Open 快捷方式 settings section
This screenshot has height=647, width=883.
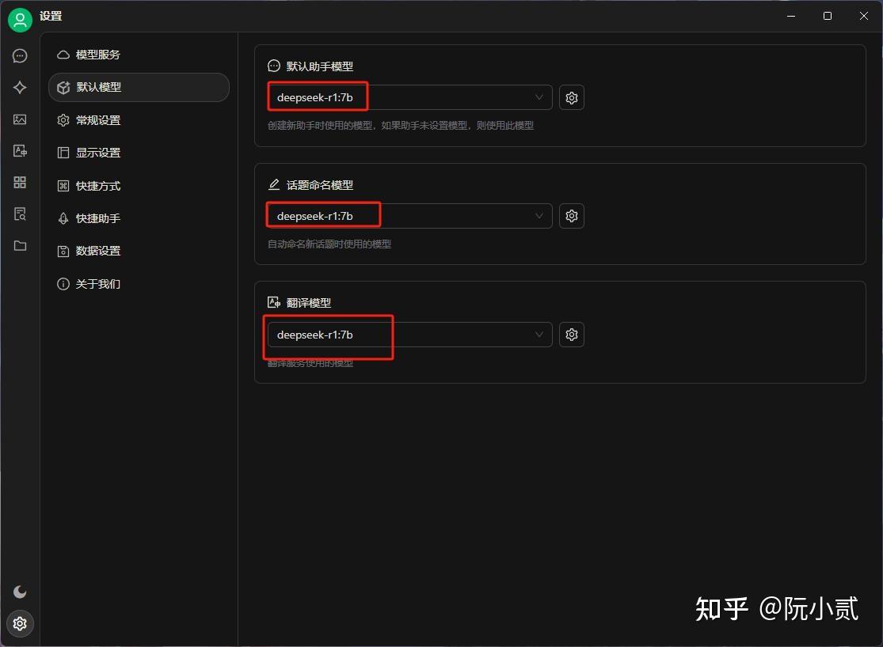[x=139, y=186]
